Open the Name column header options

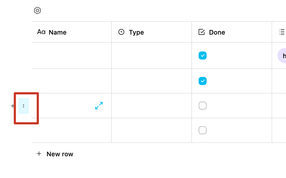(x=57, y=32)
